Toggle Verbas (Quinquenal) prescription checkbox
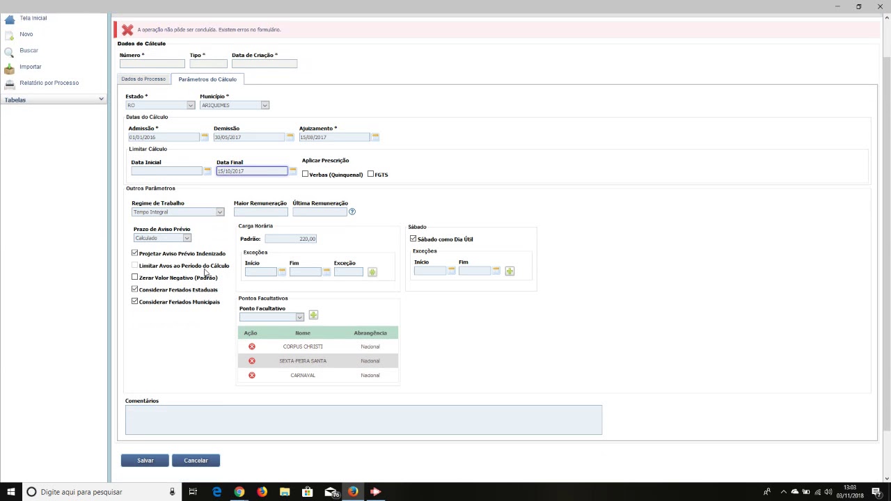This screenshot has height=501, width=891. [x=305, y=174]
